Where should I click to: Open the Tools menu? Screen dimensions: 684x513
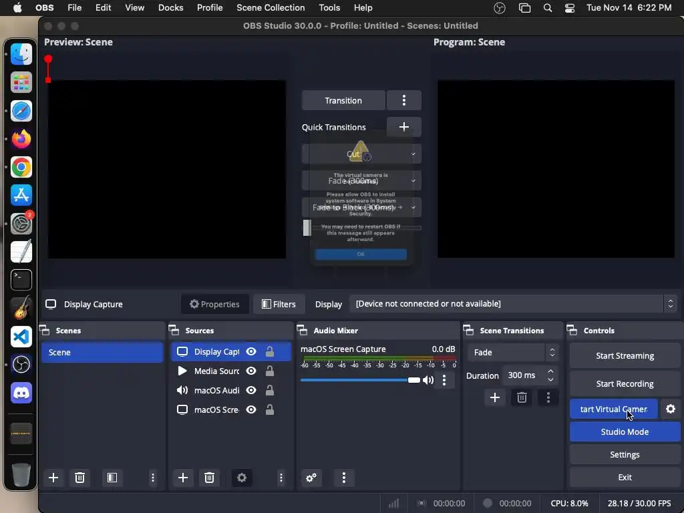[329, 8]
